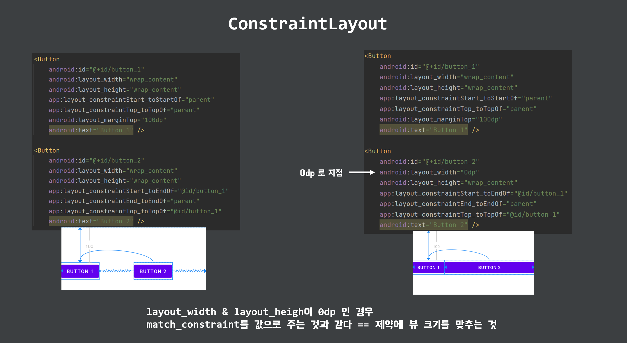Viewport: 627px width, 343px height.
Task: Click layout_constraintEnd_toEndOf="parent" in right code block
Action: 458,204
